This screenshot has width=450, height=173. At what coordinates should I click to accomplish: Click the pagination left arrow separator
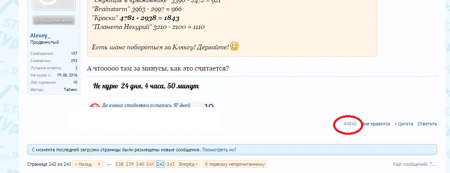tap(109, 164)
